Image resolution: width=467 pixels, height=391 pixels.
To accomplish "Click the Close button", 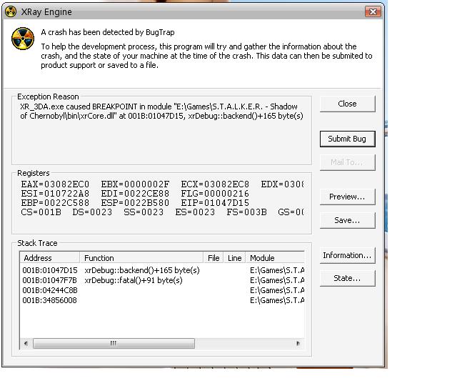I will click(x=347, y=104).
